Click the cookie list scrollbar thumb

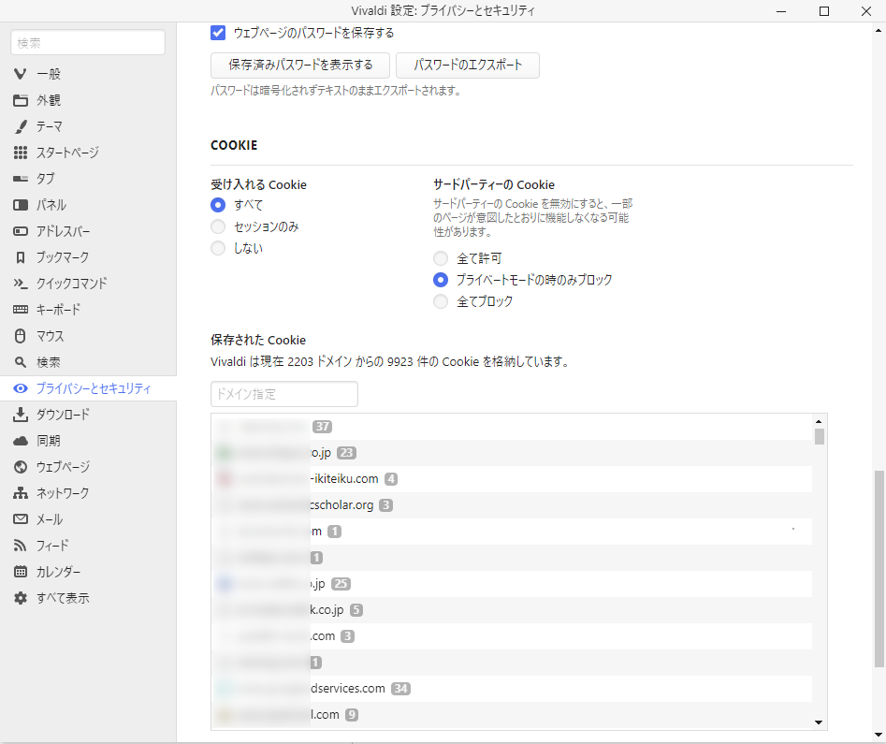pos(819,436)
